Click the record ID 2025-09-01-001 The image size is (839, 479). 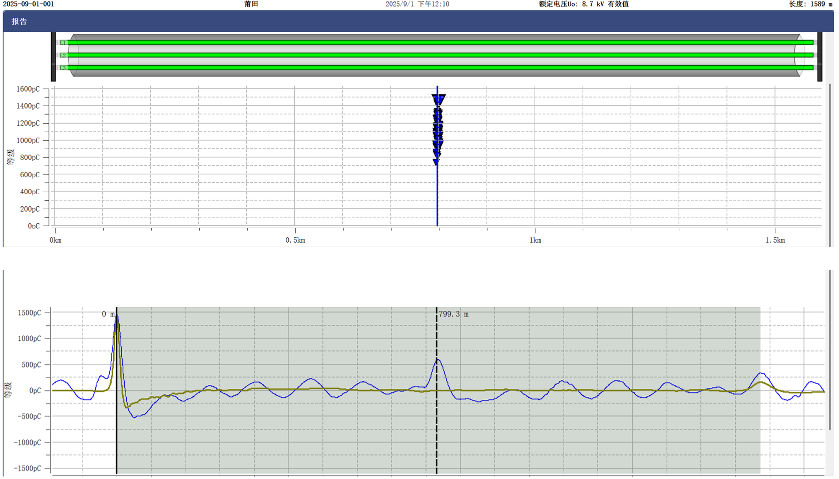coord(29,4)
